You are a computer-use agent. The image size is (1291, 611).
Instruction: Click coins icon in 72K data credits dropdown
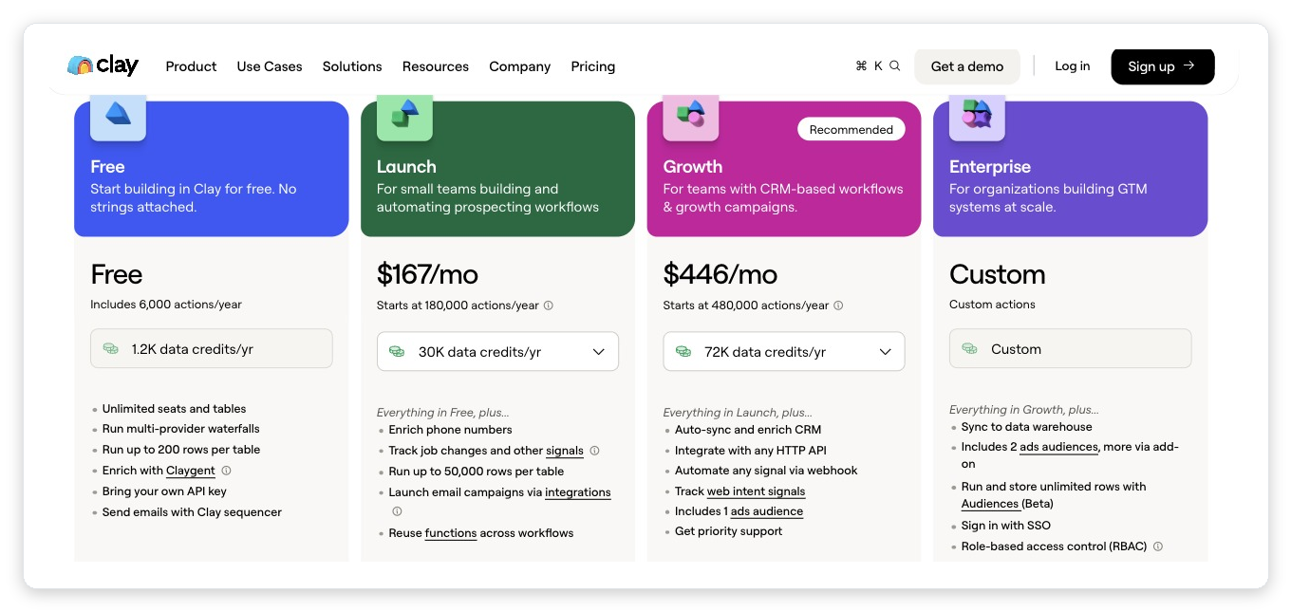[683, 352]
